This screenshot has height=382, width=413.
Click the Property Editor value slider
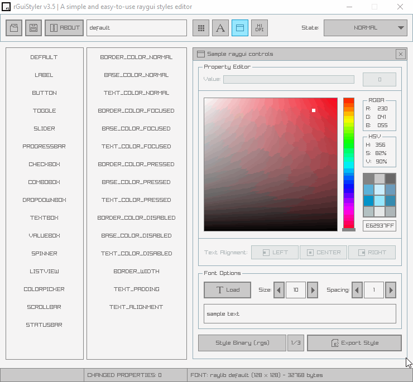[289, 79]
